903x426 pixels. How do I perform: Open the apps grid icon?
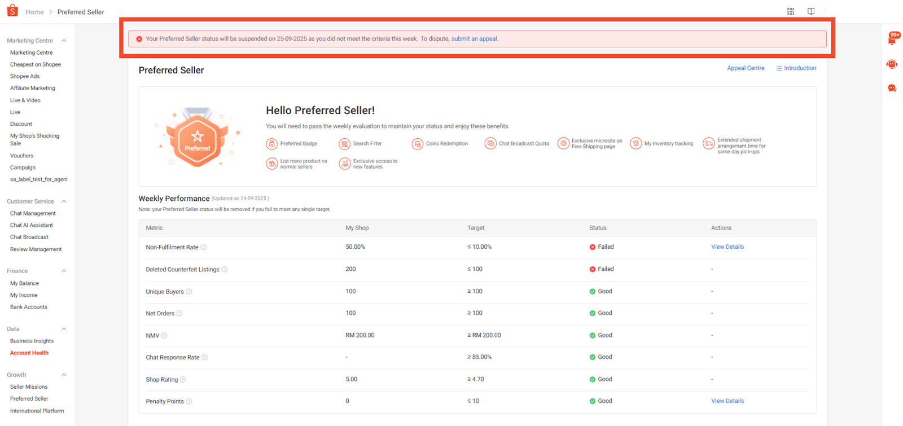[x=791, y=11]
